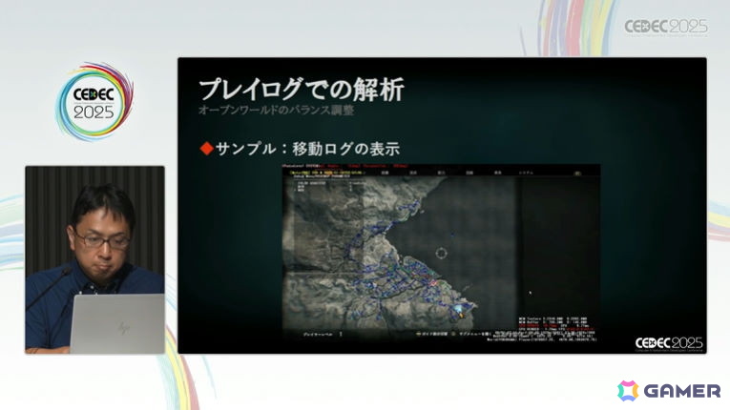Click the slide title プレイログでの解析
The image size is (730, 410).
click(x=302, y=90)
